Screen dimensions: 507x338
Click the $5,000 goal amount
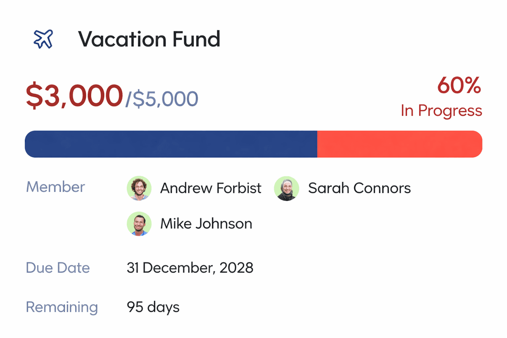coord(165,100)
